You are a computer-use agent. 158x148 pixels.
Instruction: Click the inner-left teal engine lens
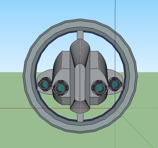point(61,88)
